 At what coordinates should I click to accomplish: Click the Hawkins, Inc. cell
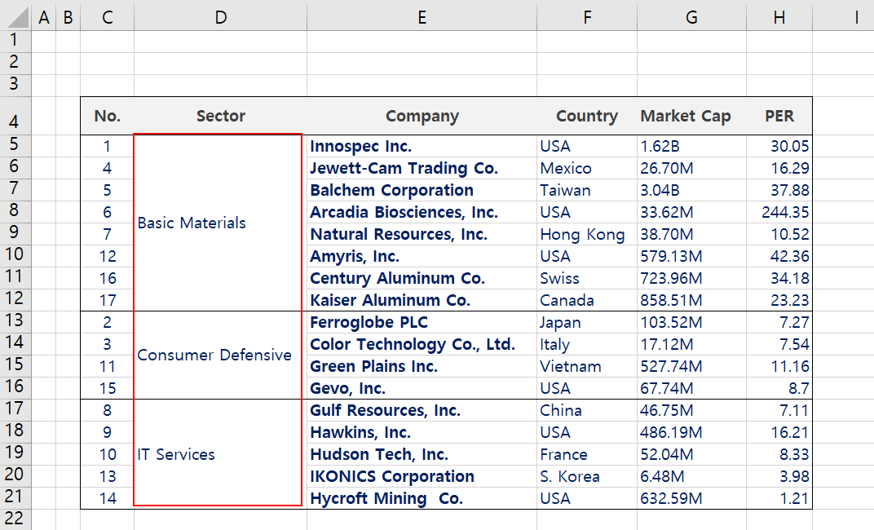tap(422, 432)
